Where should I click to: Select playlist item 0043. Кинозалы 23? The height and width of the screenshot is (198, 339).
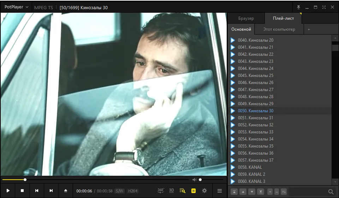point(280,61)
